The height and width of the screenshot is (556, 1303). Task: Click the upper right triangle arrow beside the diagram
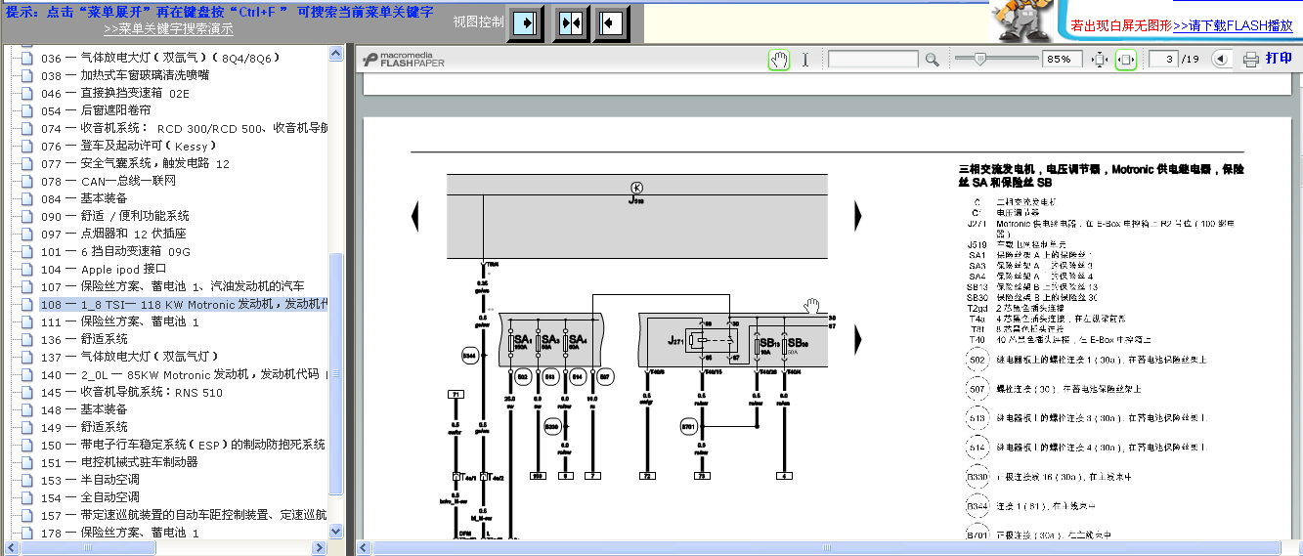click(x=858, y=215)
